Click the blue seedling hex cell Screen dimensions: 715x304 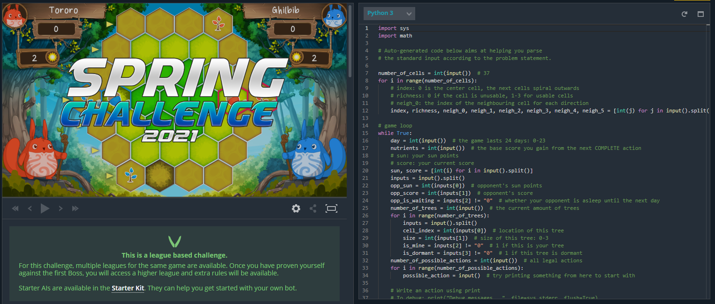[x=130, y=175]
